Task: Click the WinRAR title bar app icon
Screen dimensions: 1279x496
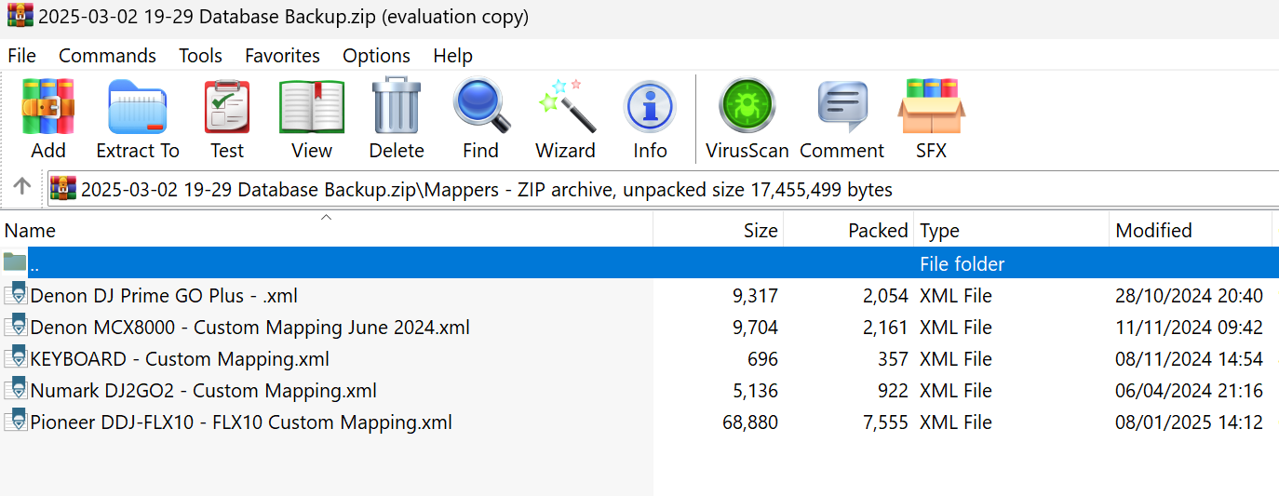Action: tap(19, 16)
